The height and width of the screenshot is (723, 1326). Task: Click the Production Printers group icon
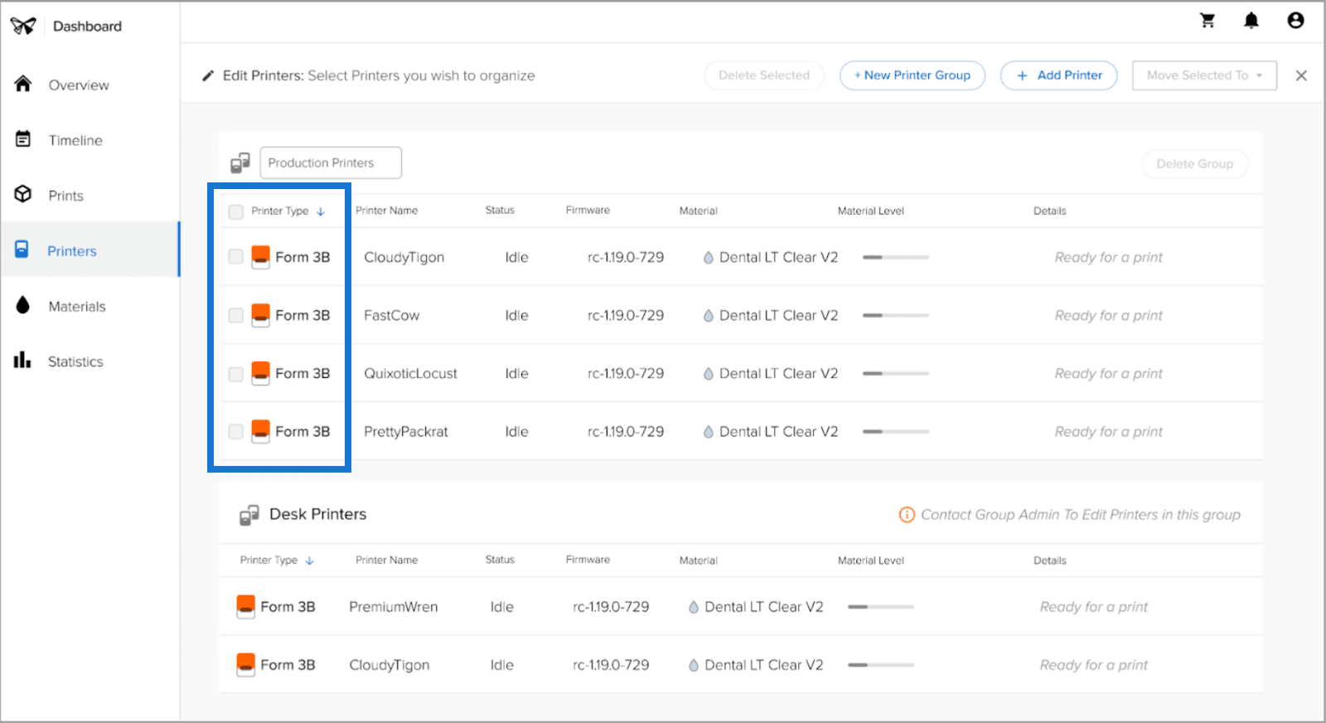240,163
